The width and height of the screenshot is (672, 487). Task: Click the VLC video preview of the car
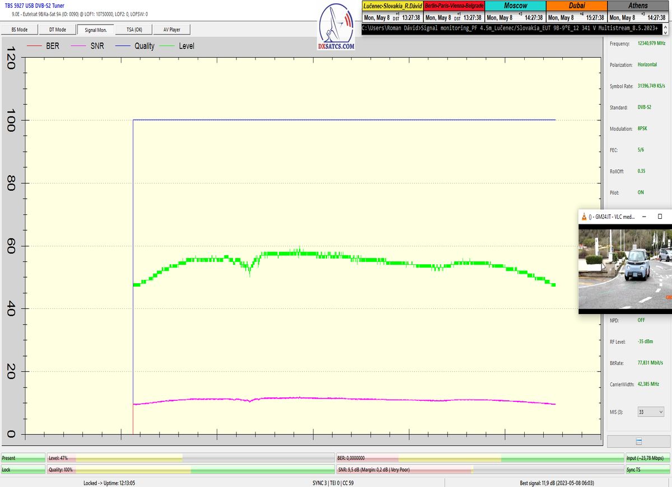pos(624,269)
